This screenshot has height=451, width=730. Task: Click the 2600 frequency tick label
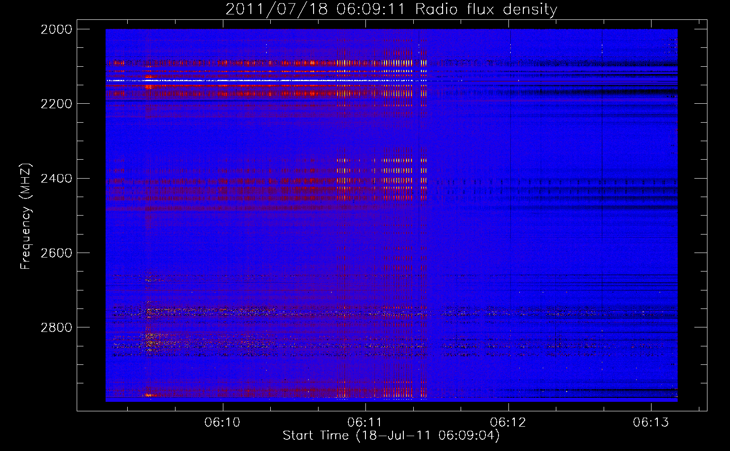pyautogui.click(x=56, y=253)
